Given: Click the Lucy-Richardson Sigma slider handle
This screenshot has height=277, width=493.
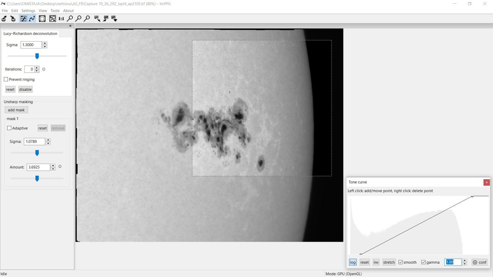Looking at the screenshot, I should point(37,56).
